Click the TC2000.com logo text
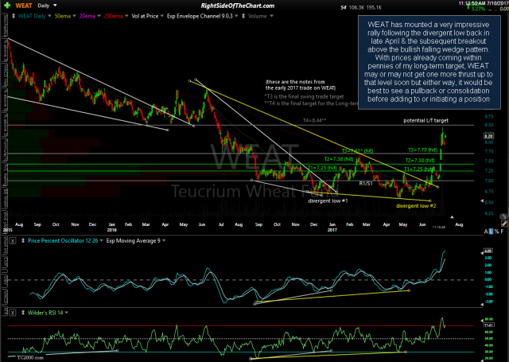Image resolution: width=509 pixels, height=362 pixels. tap(30, 357)
